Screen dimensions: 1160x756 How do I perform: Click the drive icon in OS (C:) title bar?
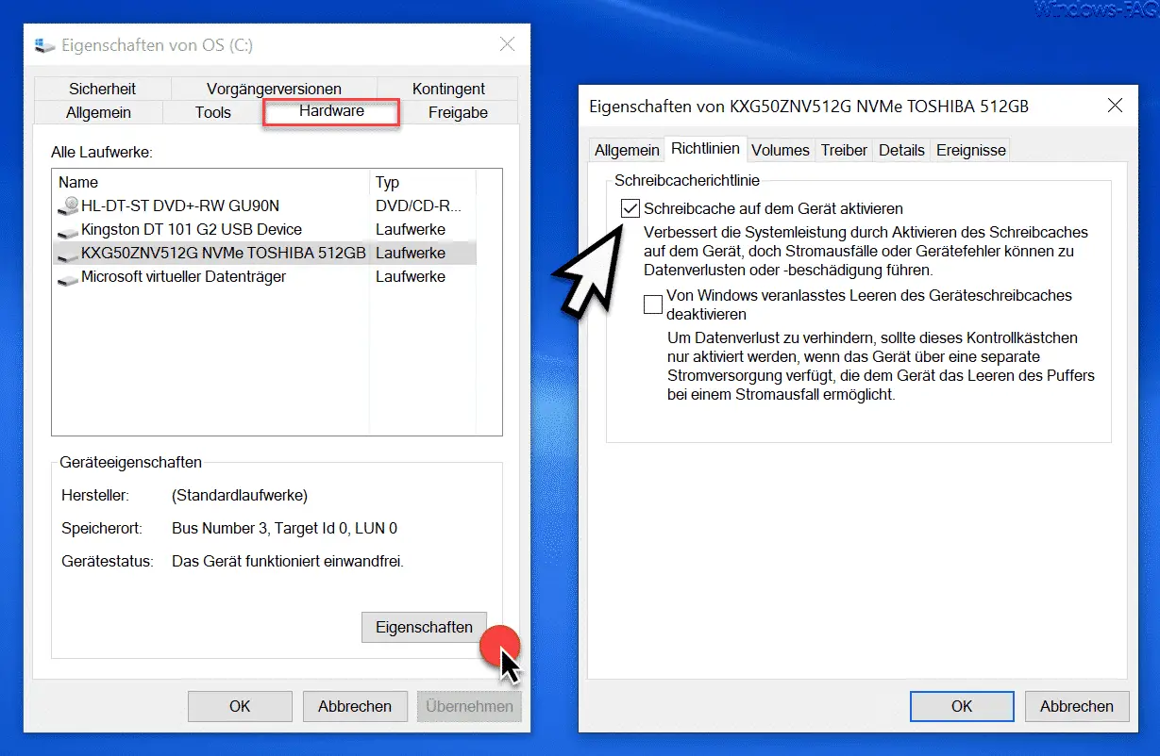tap(44, 44)
